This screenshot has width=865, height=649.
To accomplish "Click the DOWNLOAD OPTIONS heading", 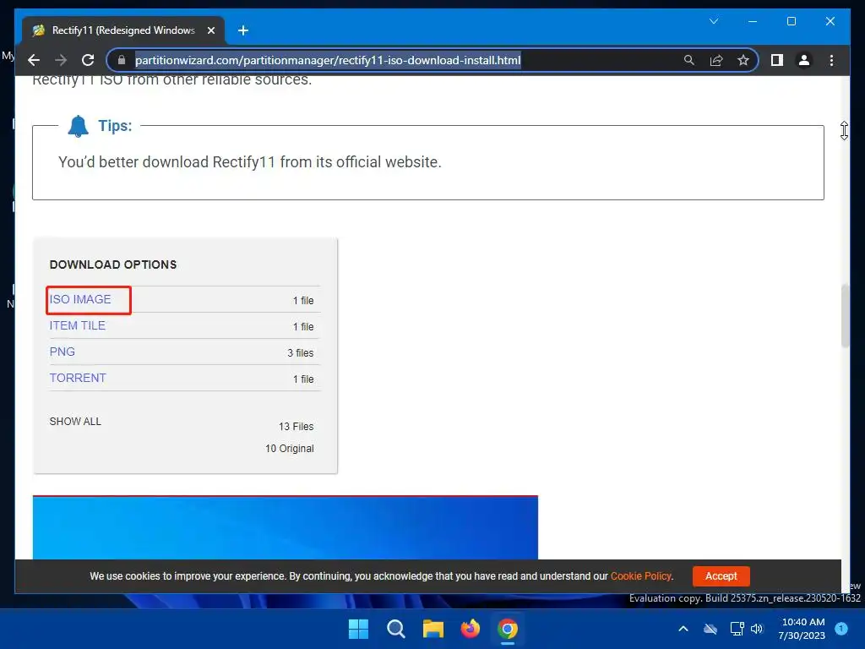I will point(113,265).
